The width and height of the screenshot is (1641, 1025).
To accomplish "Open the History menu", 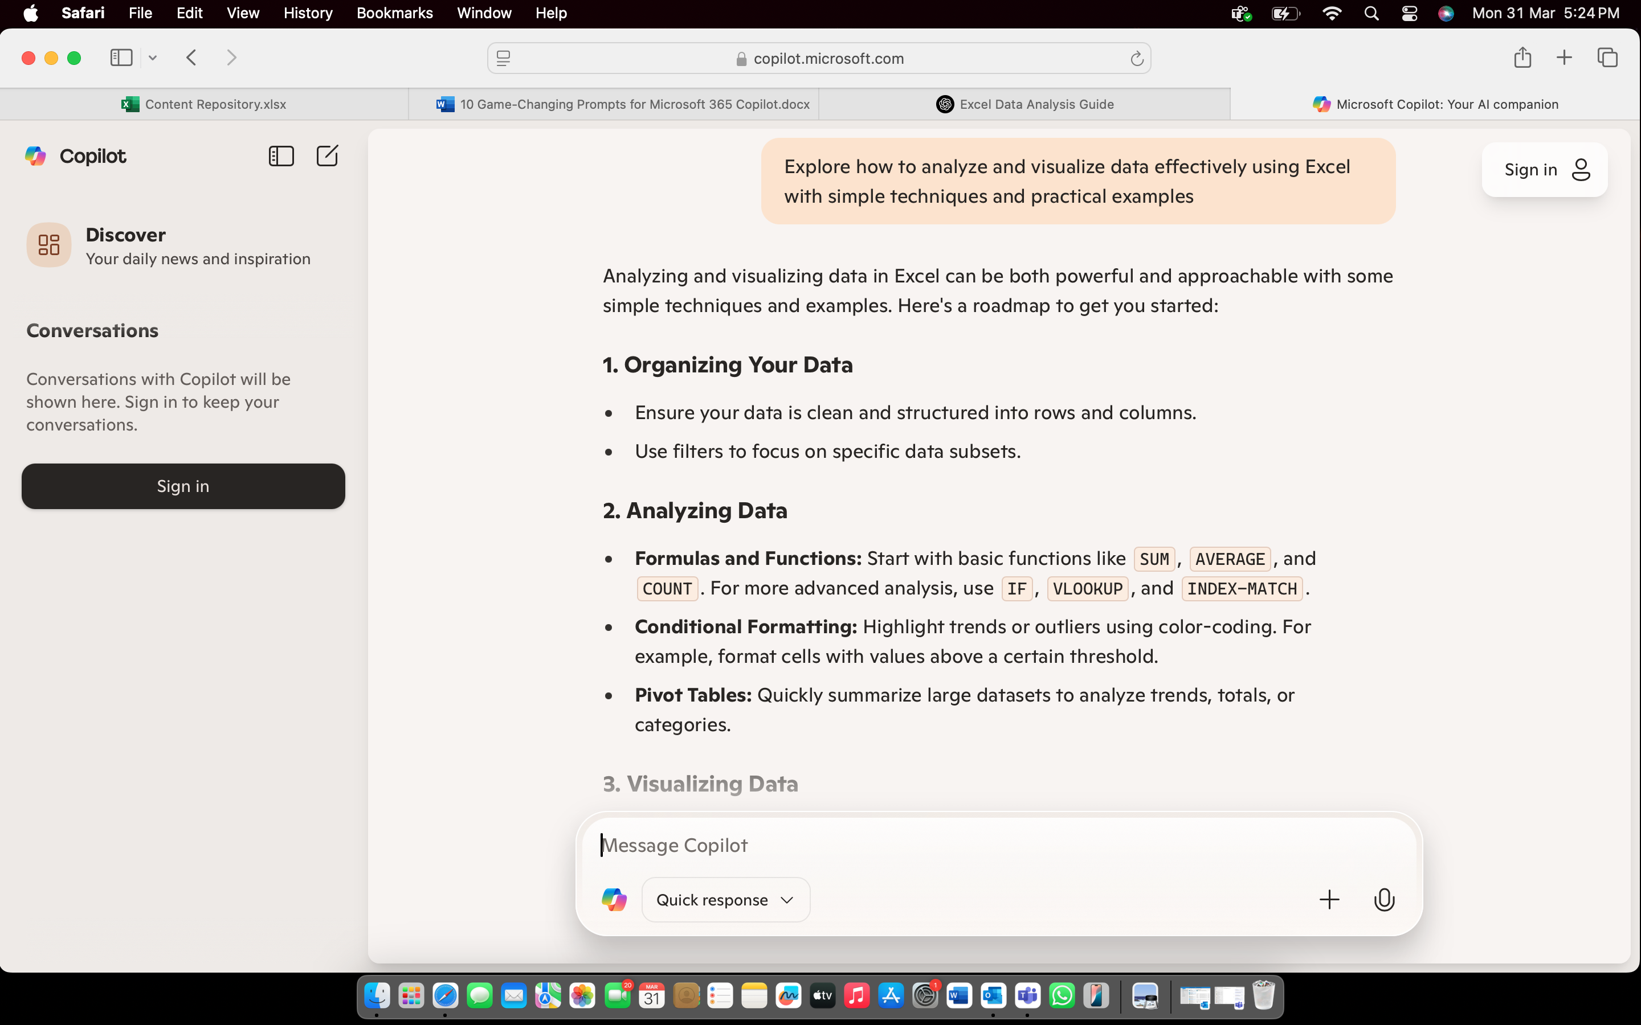I will tap(308, 14).
